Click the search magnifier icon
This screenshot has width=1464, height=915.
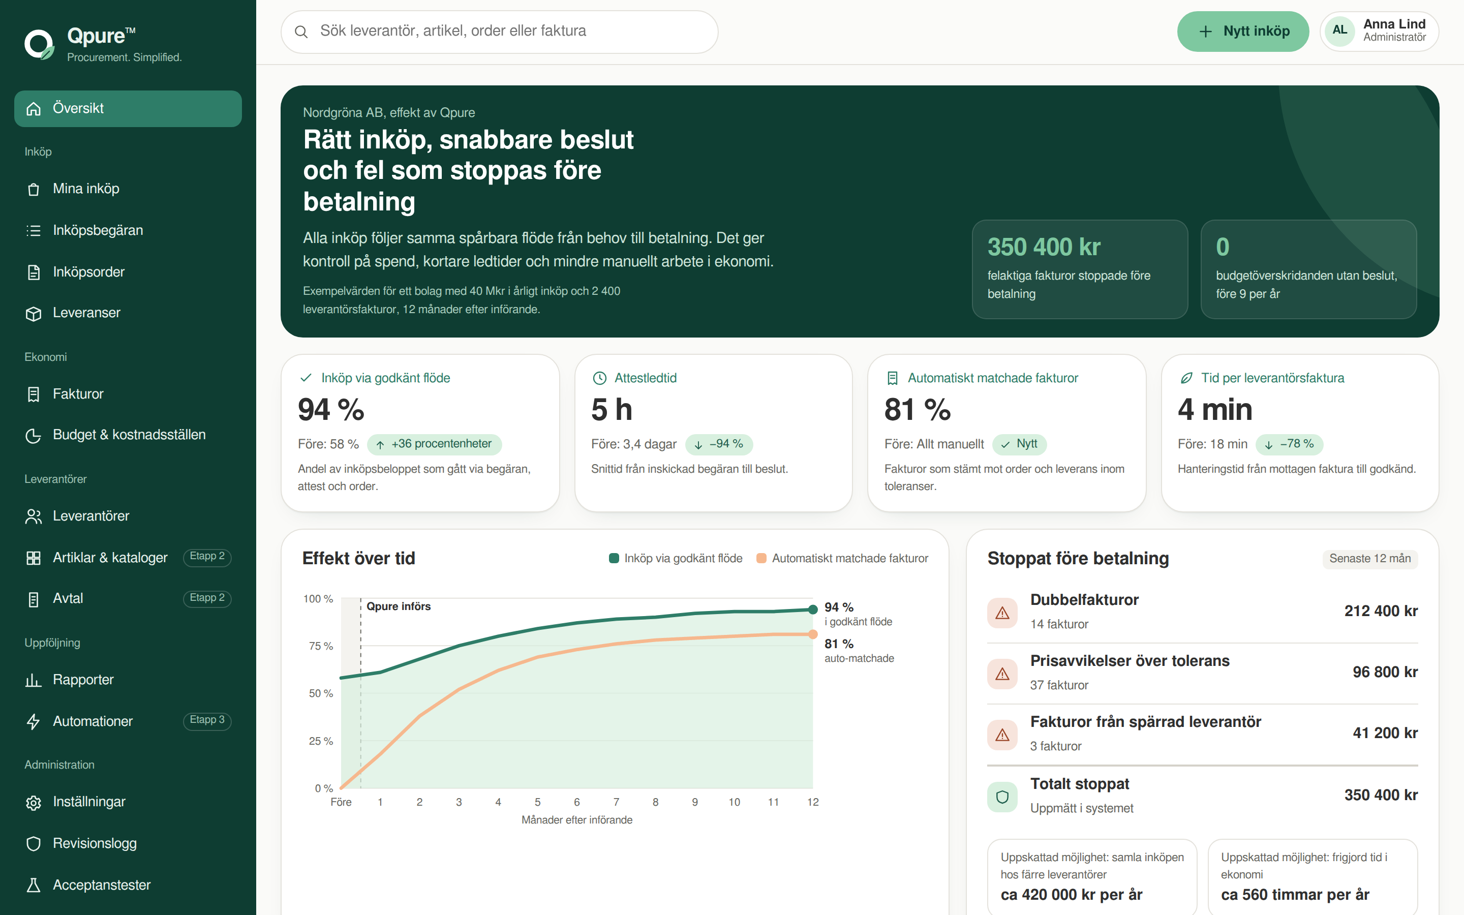[301, 32]
